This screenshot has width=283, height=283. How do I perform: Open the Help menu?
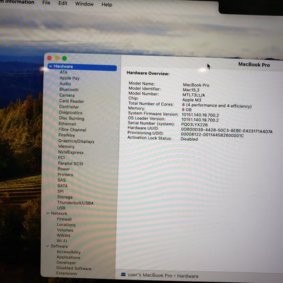coord(107,5)
